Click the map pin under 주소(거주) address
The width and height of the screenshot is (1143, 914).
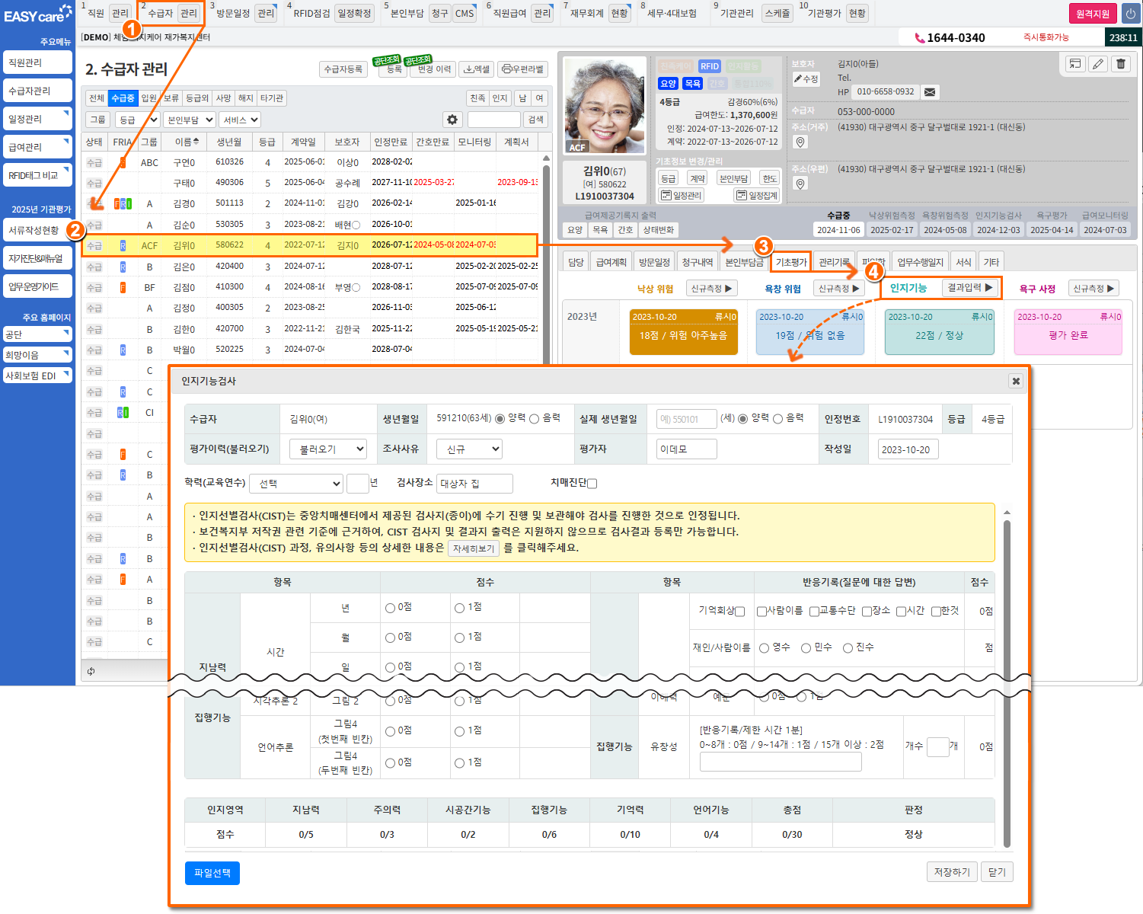coord(800,142)
